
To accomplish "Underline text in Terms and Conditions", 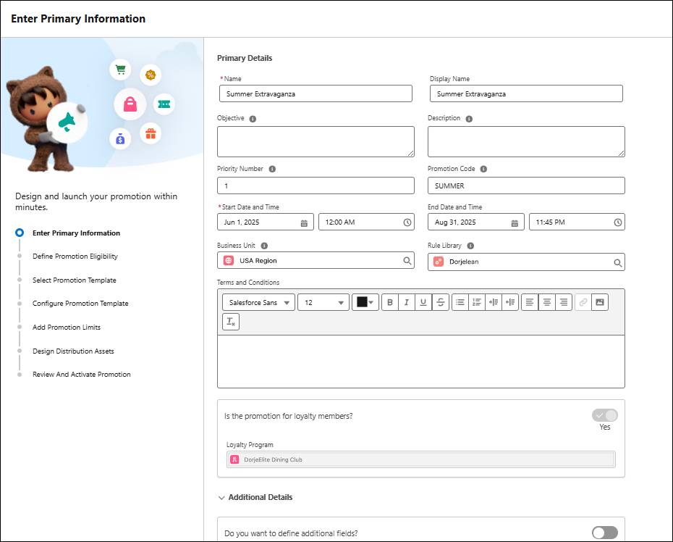I will (x=423, y=302).
